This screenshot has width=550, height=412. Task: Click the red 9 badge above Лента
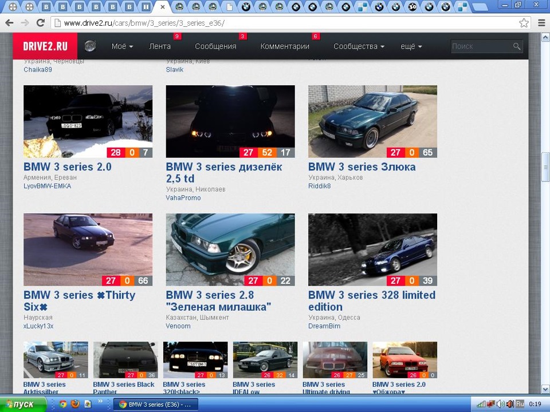[x=177, y=36]
